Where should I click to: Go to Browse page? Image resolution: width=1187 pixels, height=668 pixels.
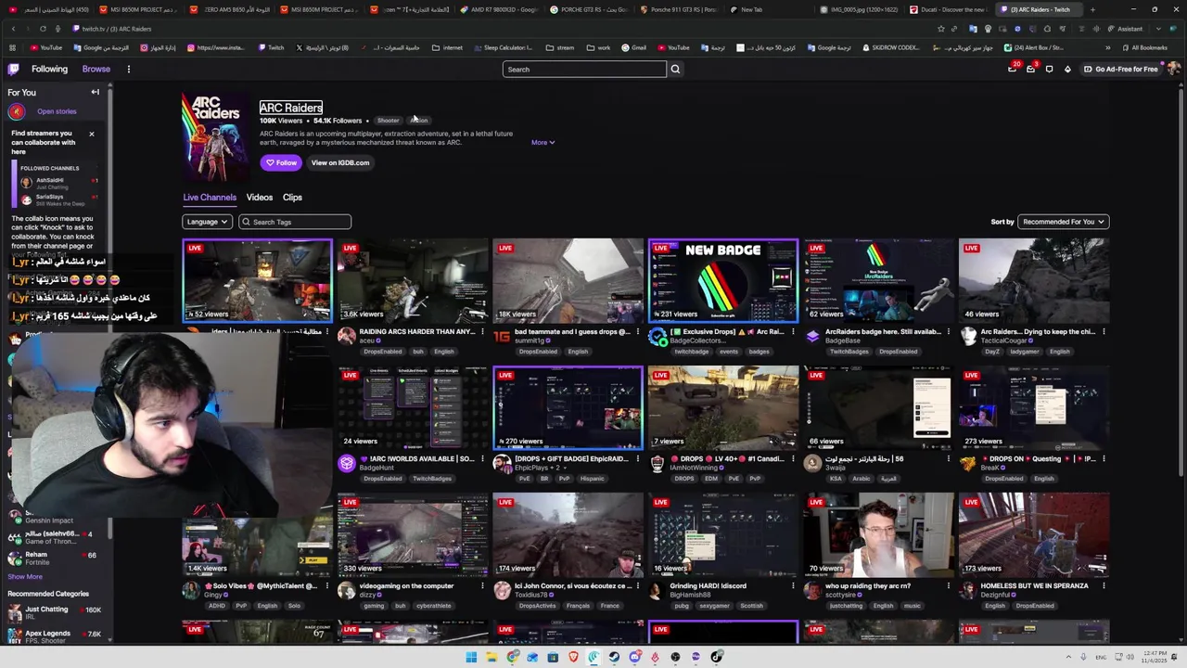click(96, 69)
